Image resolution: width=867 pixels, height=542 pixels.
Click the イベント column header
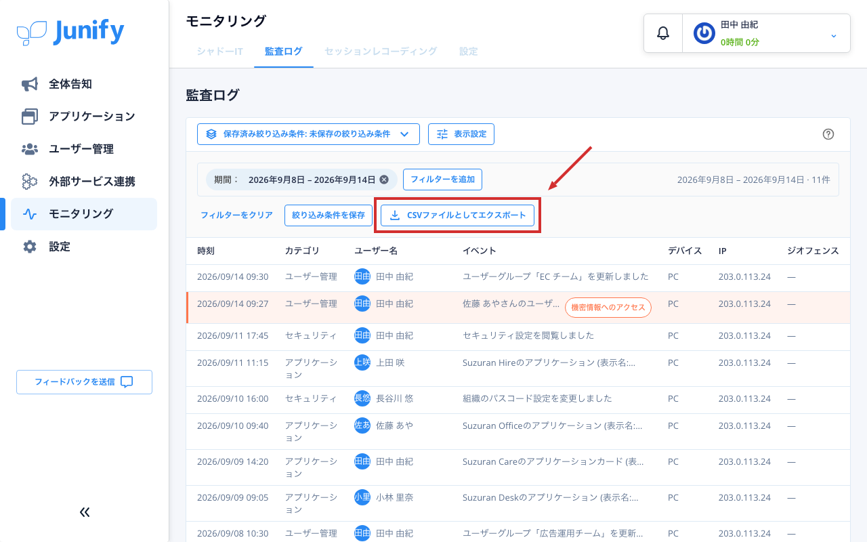point(480,251)
